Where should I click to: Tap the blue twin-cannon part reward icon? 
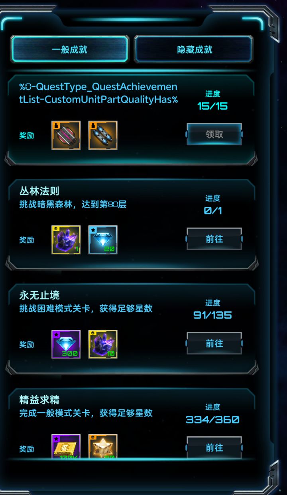click(x=103, y=135)
